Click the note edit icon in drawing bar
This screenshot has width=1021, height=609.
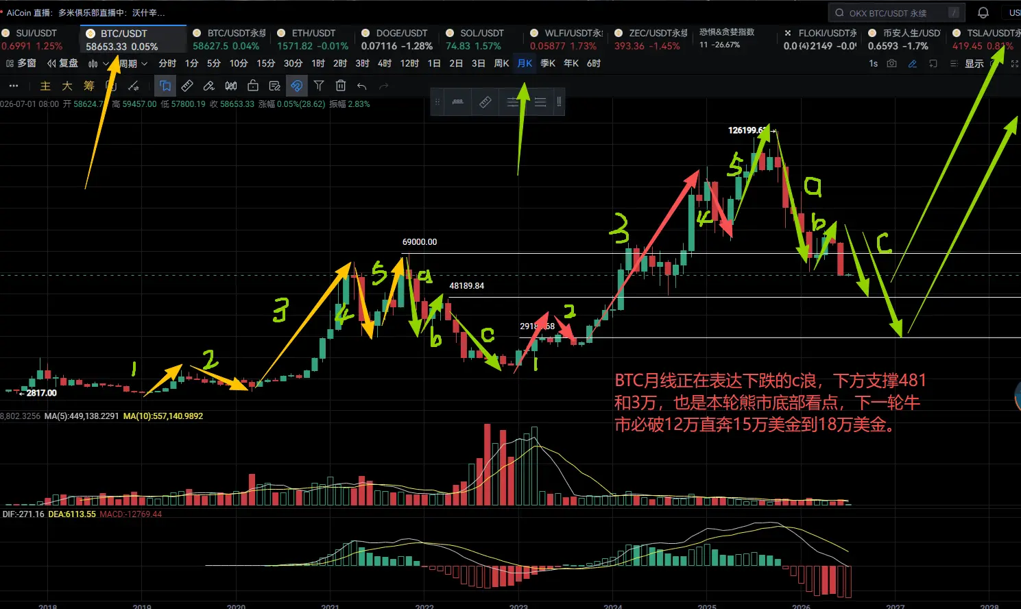pos(275,86)
